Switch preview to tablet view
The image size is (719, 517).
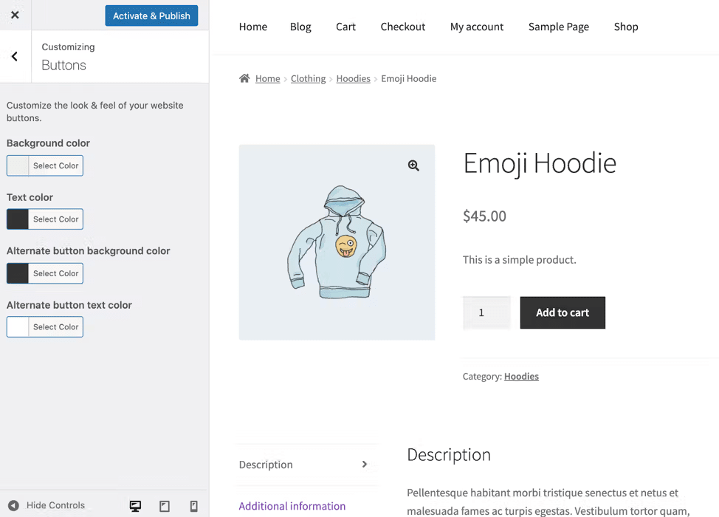[x=164, y=505]
